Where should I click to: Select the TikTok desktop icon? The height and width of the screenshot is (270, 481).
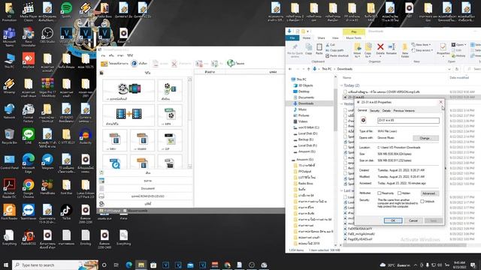(66, 212)
